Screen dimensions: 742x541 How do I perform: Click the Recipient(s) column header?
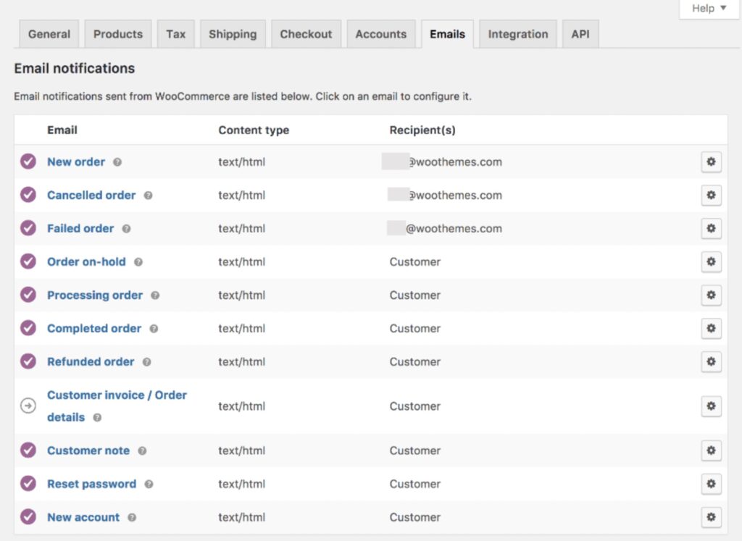click(422, 130)
